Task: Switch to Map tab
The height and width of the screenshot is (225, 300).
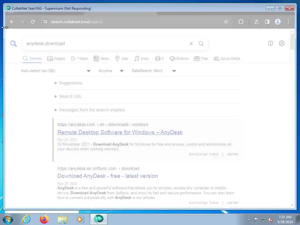Action: [122, 59]
